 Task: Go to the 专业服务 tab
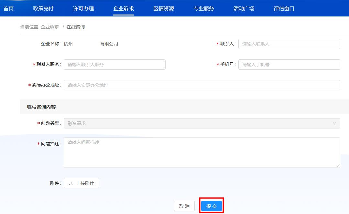pyautogui.click(x=204, y=8)
